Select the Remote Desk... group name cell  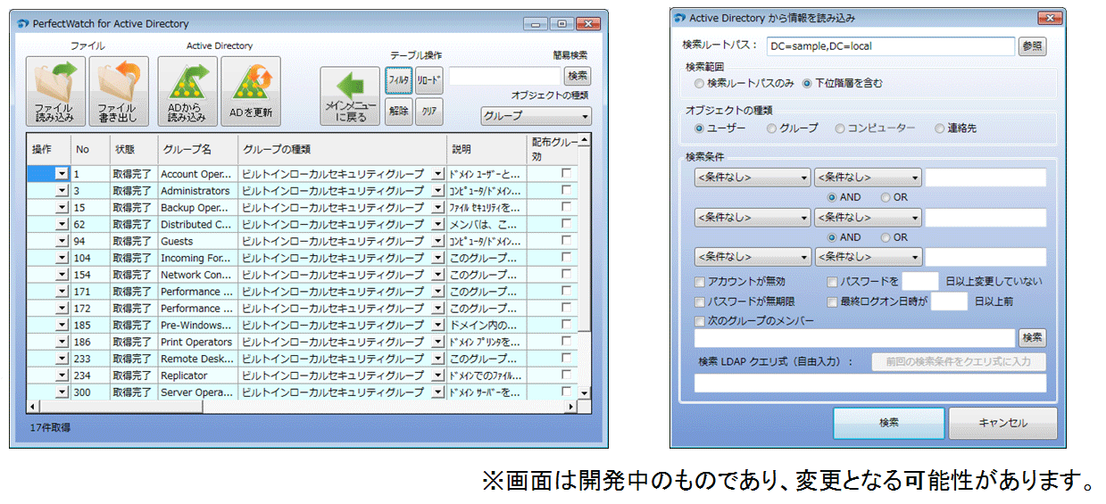pyautogui.click(x=197, y=359)
